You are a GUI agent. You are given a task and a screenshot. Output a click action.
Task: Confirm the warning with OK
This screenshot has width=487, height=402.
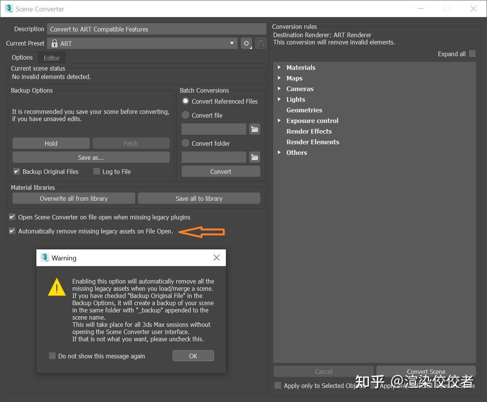pyautogui.click(x=193, y=356)
